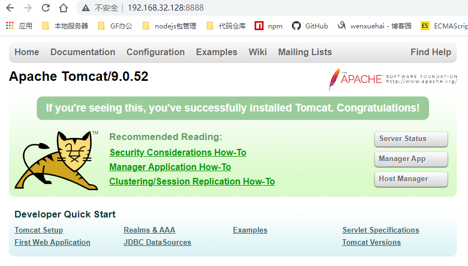This screenshot has width=468, height=266.
Task: Click the browser back arrow
Action: click(10, 8)
